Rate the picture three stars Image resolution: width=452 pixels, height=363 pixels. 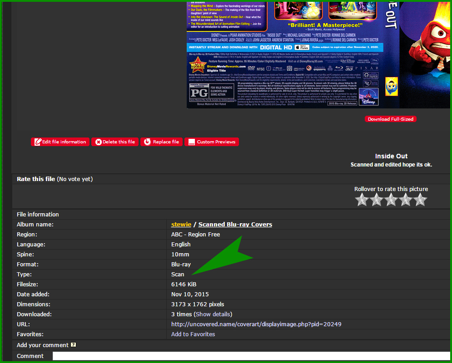pos(391,200)
